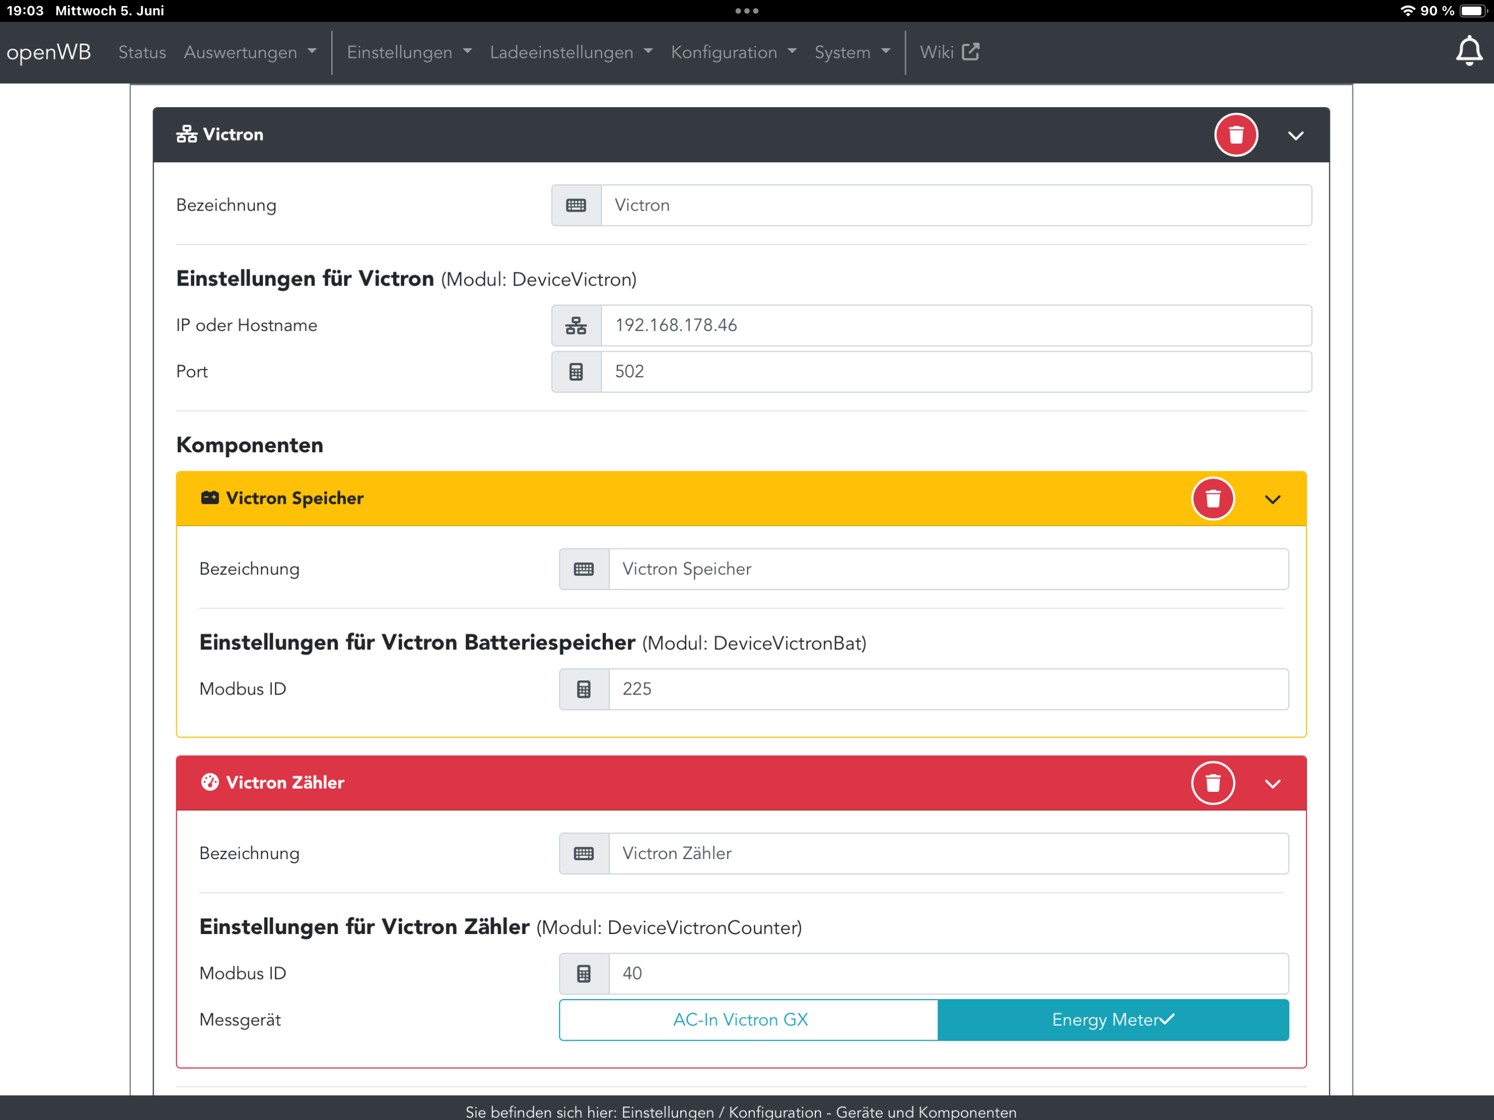1494x1120 pixels.
Task: Click keyboard icon beside Victron Speicher name
Action: pyautogui.click(x=583, y=569)
